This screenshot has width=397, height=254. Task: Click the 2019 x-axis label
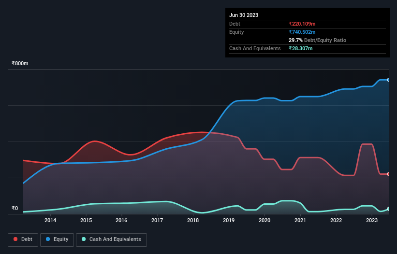coord(229,220)
